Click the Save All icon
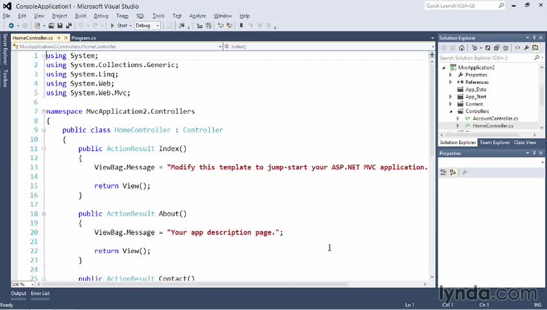This screenshot has height=310, width=547. pyautogui.click(x=69, y=25)
